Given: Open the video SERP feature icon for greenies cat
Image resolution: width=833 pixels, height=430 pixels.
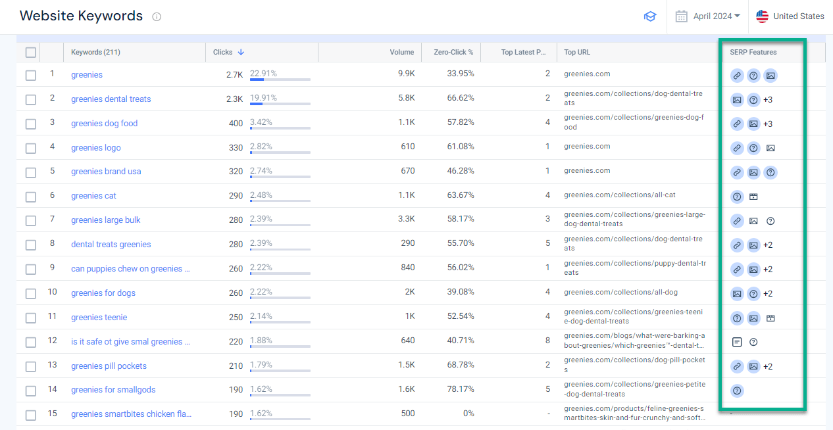Looking at the screenshot, I should point(753,196).
